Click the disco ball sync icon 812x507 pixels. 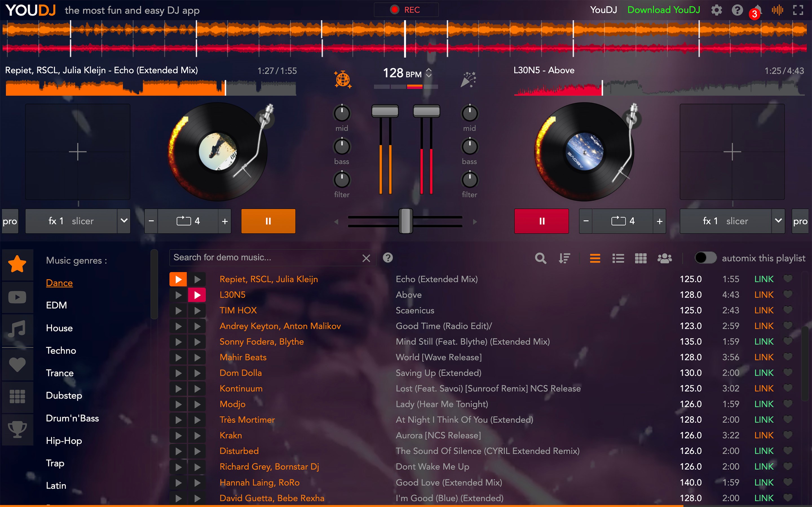pyautogui.click(x=343, y=79)
